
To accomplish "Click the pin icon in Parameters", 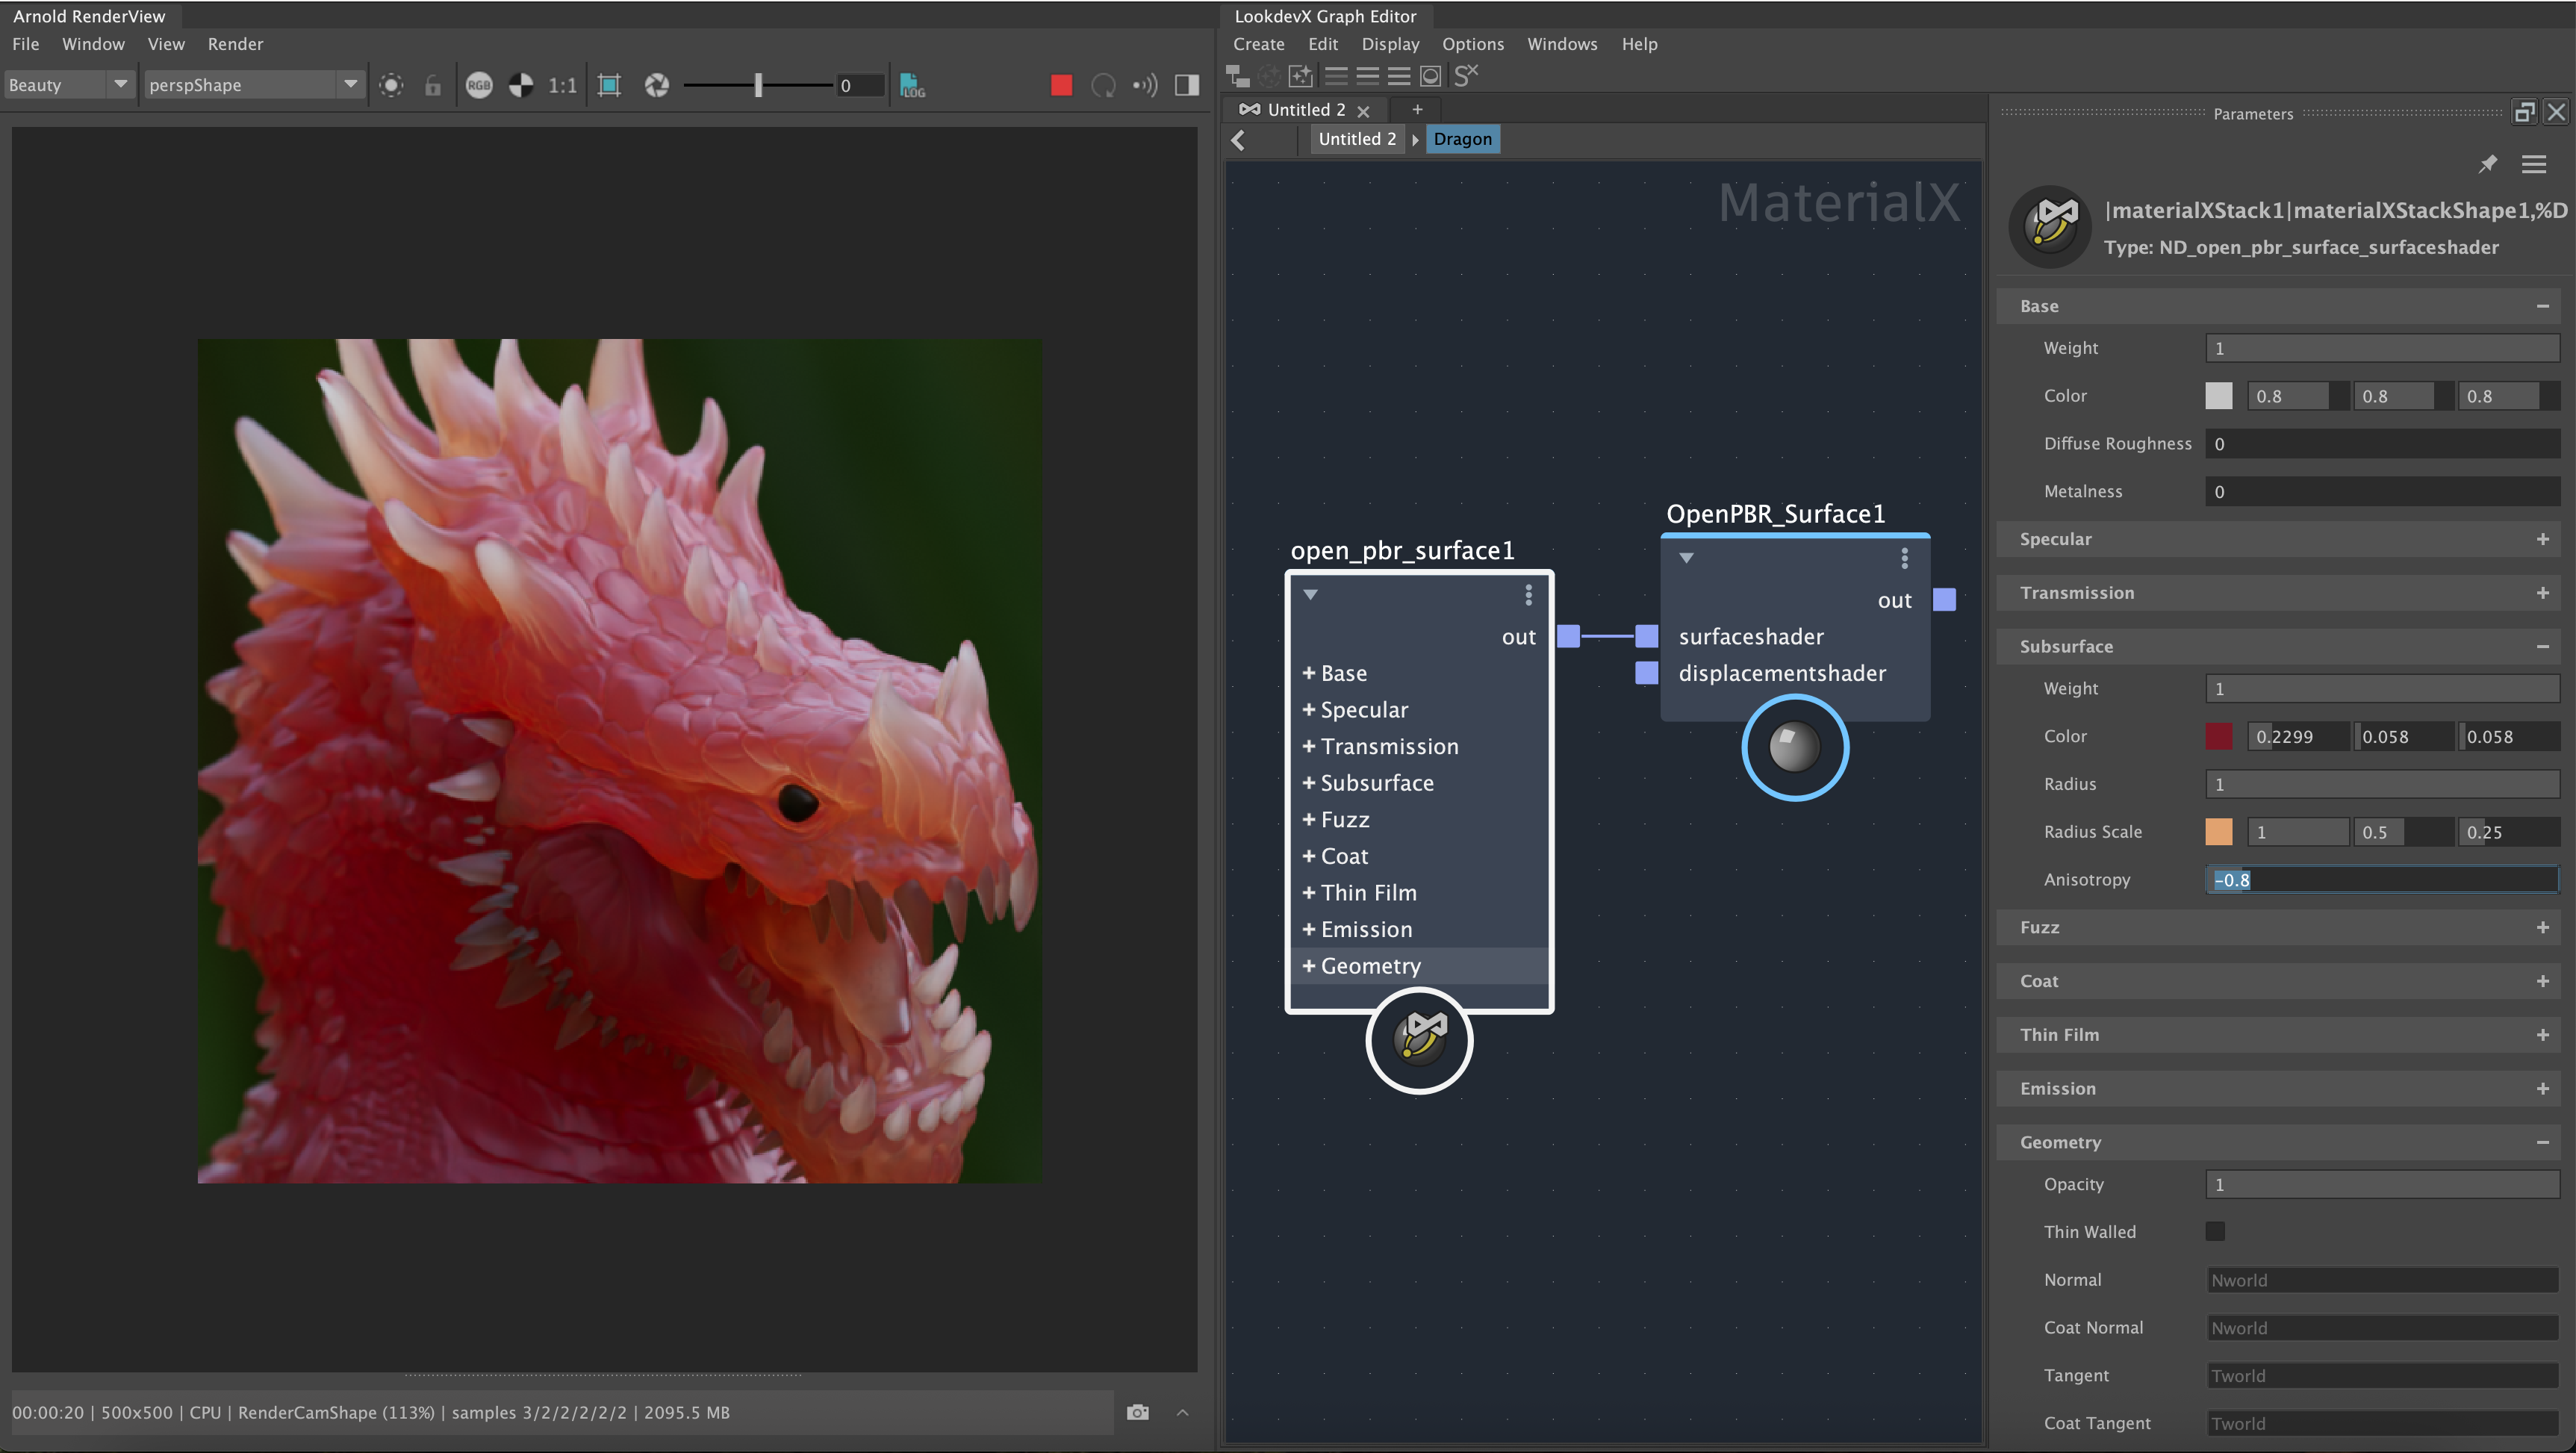I will [x=2487, y=164].
